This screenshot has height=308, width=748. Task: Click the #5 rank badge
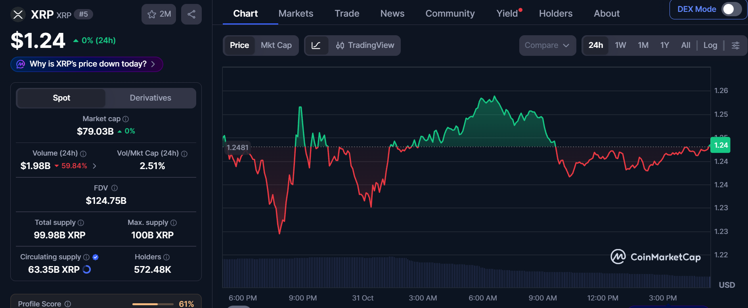[83, 14]
